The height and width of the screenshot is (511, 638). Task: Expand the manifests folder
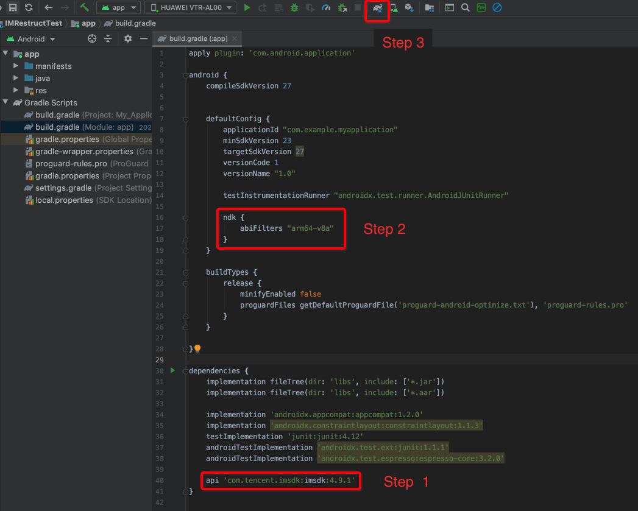pos(16,66)
